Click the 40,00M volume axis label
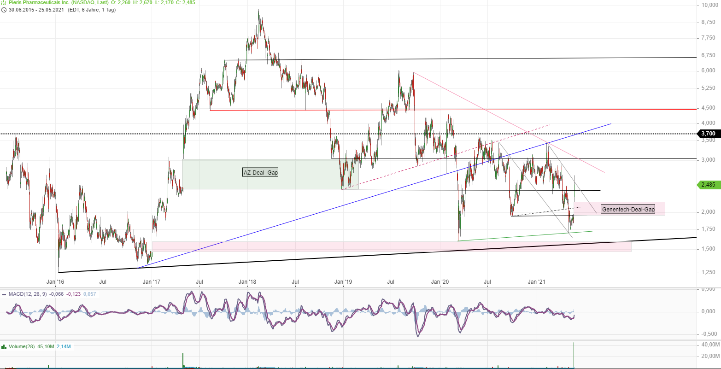The height and width of the screenshot is (369, 721). point(710,345)
